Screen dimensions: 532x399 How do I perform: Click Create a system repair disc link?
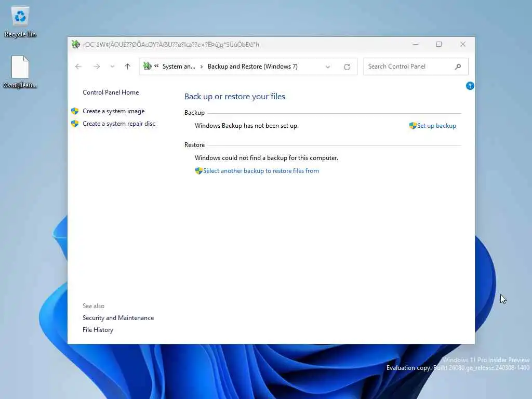(119, 124)
